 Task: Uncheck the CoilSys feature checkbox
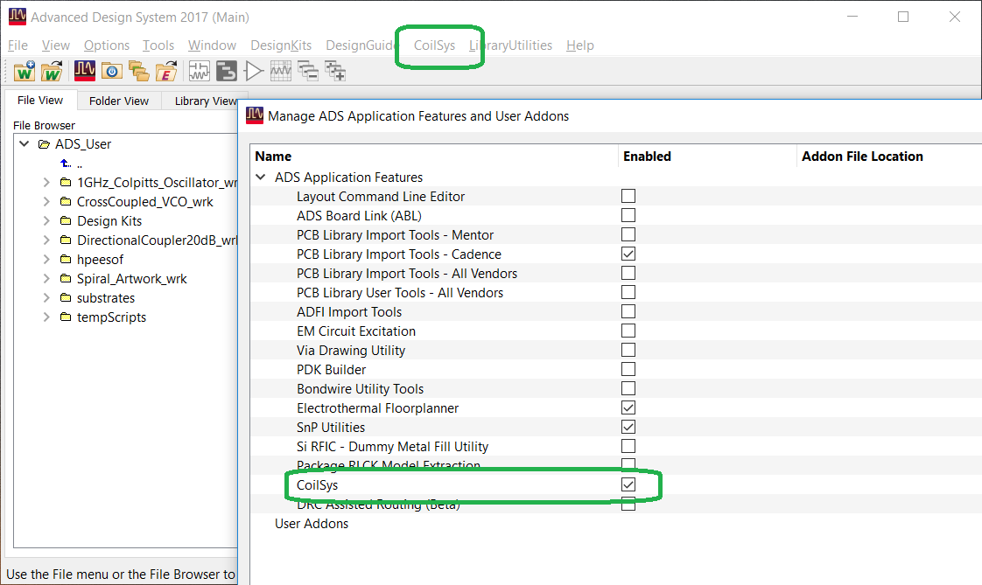click(x=628, y=485)
